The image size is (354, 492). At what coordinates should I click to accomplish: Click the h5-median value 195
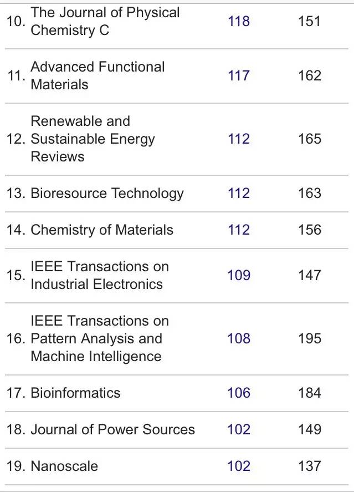[309, 338]
